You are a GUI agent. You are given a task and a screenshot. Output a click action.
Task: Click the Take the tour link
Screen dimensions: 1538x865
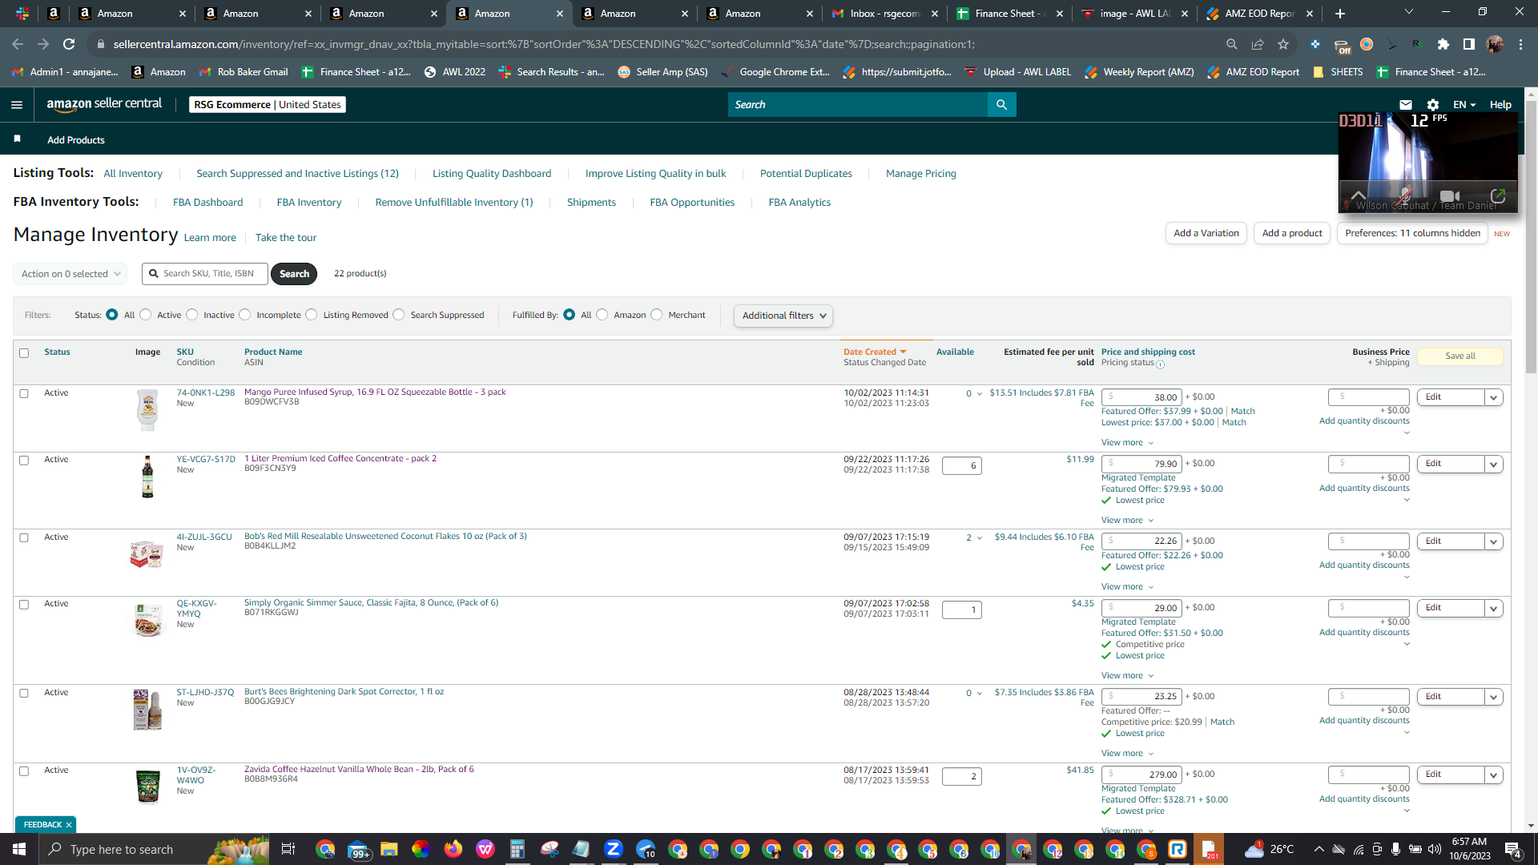click(x=286, y=238)
